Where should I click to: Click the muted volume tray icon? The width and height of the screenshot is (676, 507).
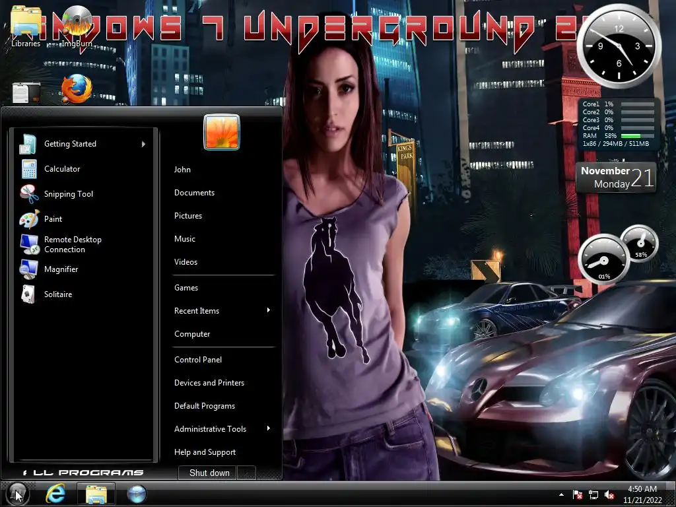tap(609, 494)
